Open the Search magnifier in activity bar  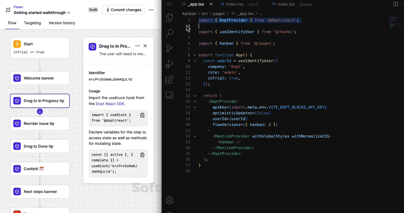[x=169, y=33]
